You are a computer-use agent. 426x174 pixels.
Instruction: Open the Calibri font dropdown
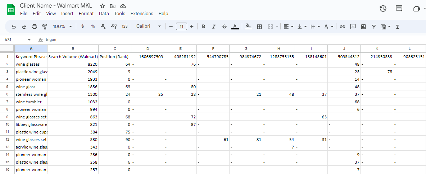click(149, 26)
